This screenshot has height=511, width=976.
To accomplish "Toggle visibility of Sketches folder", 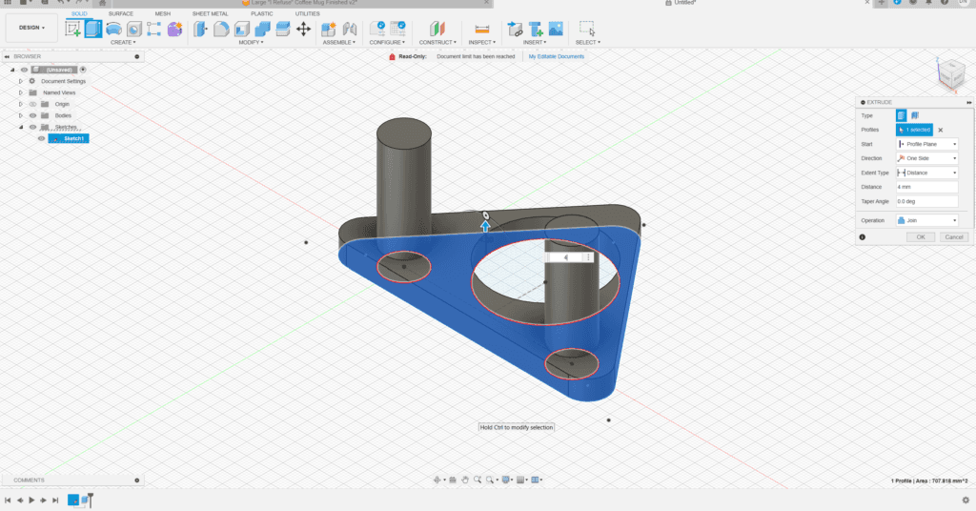I will point(33,127).
